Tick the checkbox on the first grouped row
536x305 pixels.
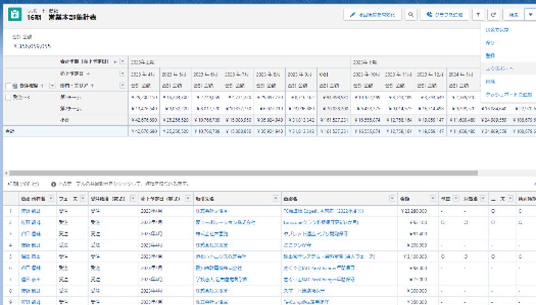8,97
